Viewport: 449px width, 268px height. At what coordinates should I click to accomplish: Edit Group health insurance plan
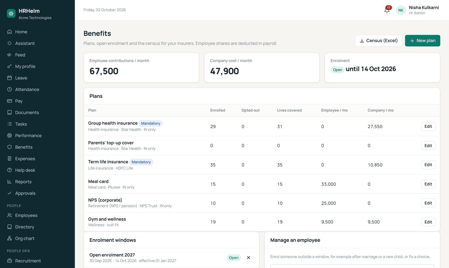428,126
